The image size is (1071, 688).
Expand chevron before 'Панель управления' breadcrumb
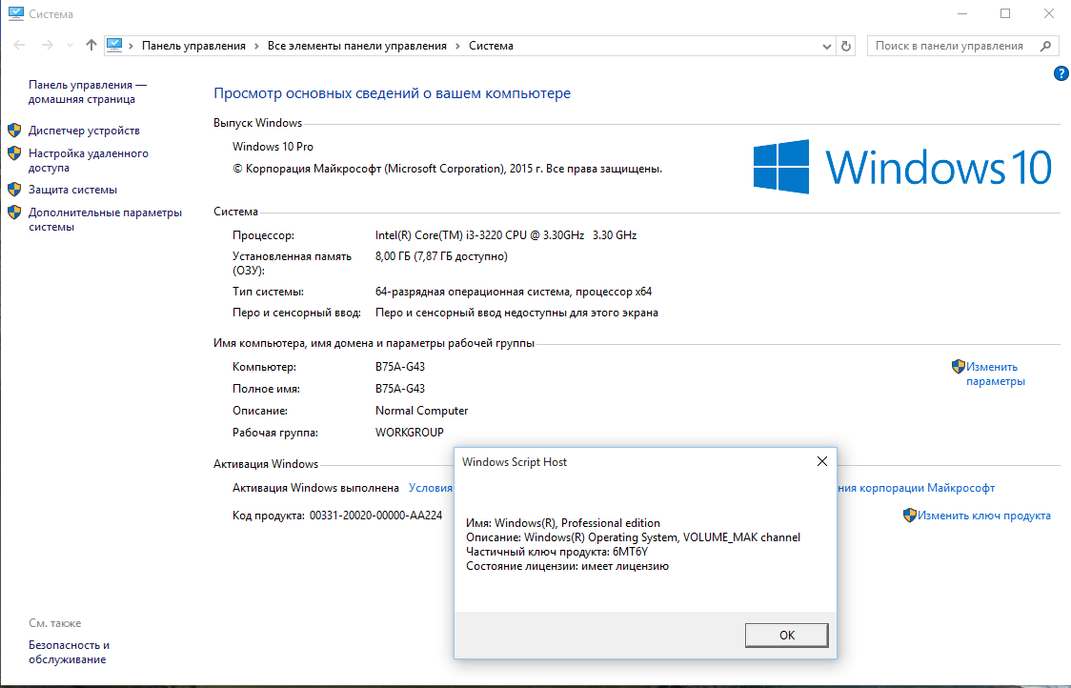coord(131,46)
